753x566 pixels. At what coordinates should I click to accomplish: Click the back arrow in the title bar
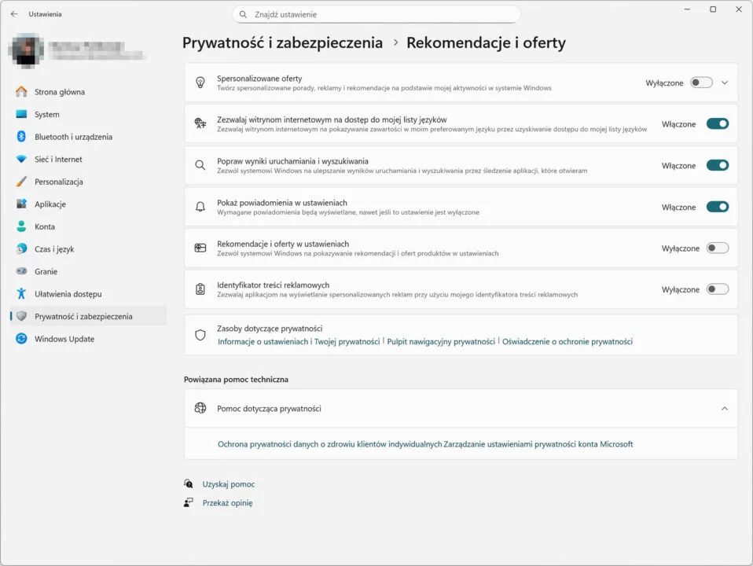point(13,14)
